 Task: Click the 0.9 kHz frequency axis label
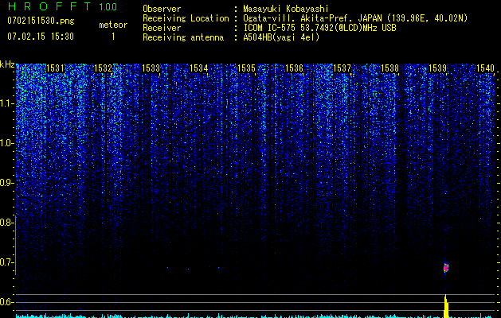point(6,183)
